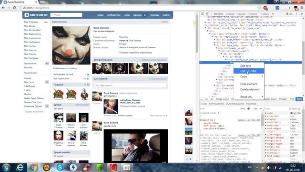Open the clown profile avatar photo

pyautogui.click(x=71, y=45)
